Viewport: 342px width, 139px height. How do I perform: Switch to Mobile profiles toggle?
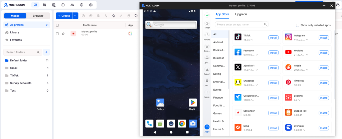click(15, 16)
